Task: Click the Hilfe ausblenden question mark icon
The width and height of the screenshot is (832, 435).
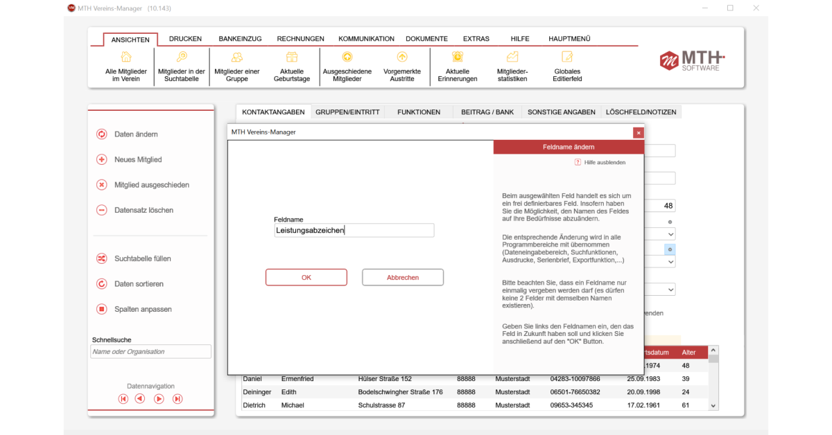Action: (x=578, y=162)
